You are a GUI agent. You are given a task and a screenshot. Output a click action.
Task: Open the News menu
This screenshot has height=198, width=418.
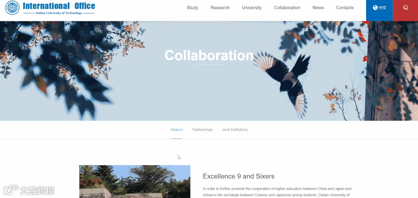318,8
